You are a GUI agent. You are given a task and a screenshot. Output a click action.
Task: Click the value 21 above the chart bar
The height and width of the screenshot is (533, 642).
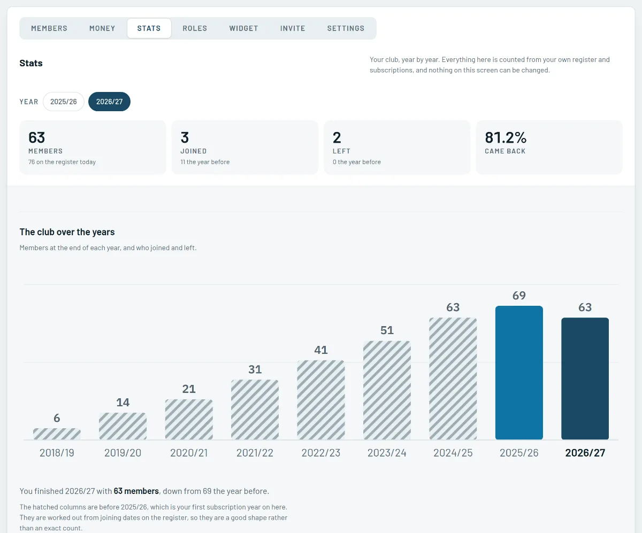pyautogui.click(x=189, y=389)
